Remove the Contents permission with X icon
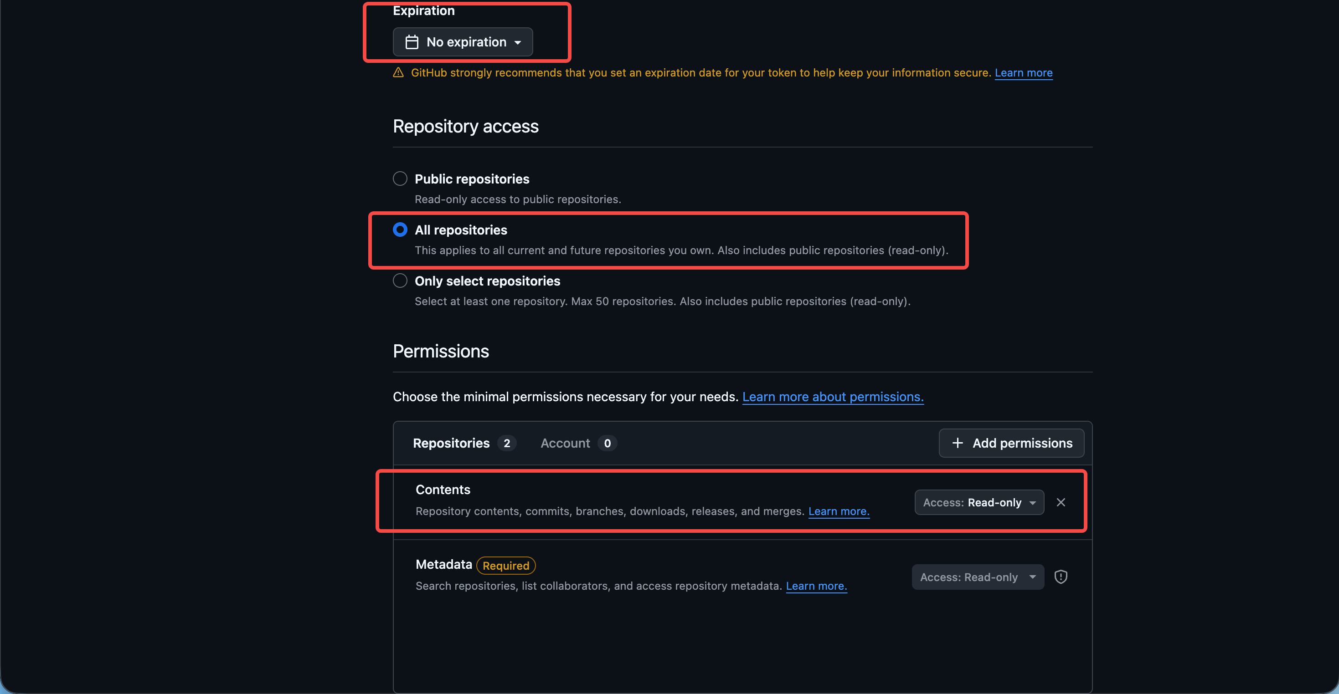Viewport: 1339px width, 694px height. tap(1061, 502)
